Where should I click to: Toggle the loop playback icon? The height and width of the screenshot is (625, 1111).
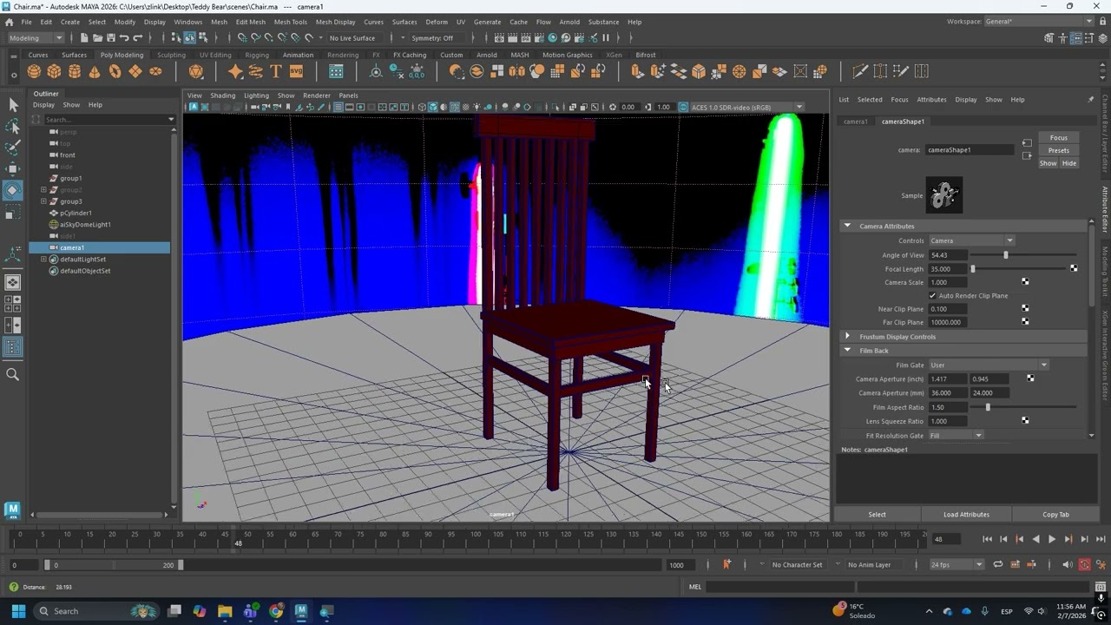[x=998, y=564]
